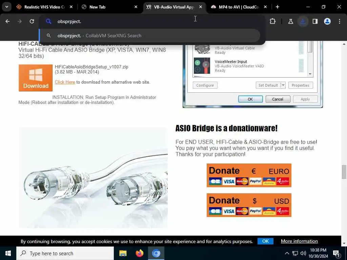Show browser downloads icon
The height and width of the screenshot is (260, 347).
(303, 21)
